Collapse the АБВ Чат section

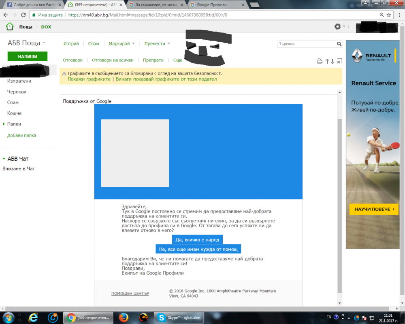click(4, 159)
